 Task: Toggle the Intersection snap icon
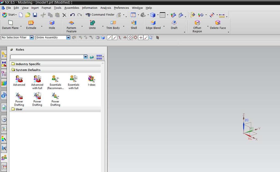[x=125, y=38]
